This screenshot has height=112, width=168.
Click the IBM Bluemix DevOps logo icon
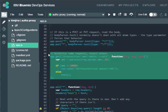[6, 5]
